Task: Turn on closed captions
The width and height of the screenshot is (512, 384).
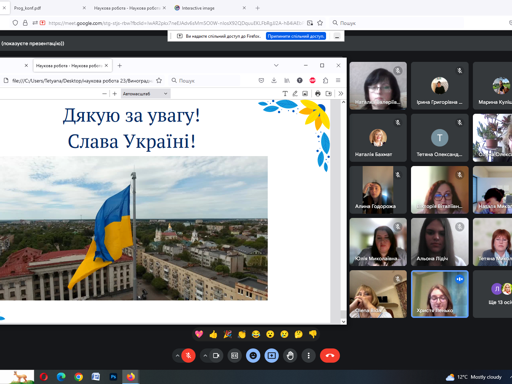Action: [235, 356]
